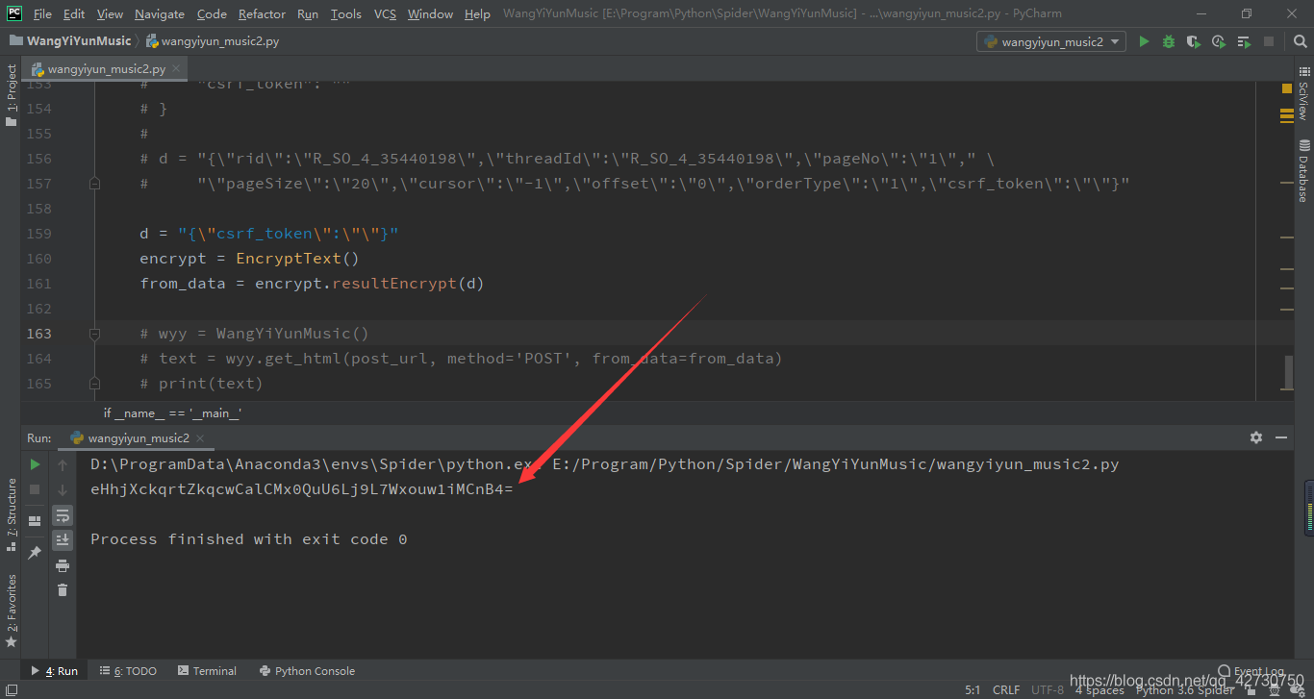1314x699 pixels.
Task: Collapse the code block at line 157
Action: (x=94, y=183)
